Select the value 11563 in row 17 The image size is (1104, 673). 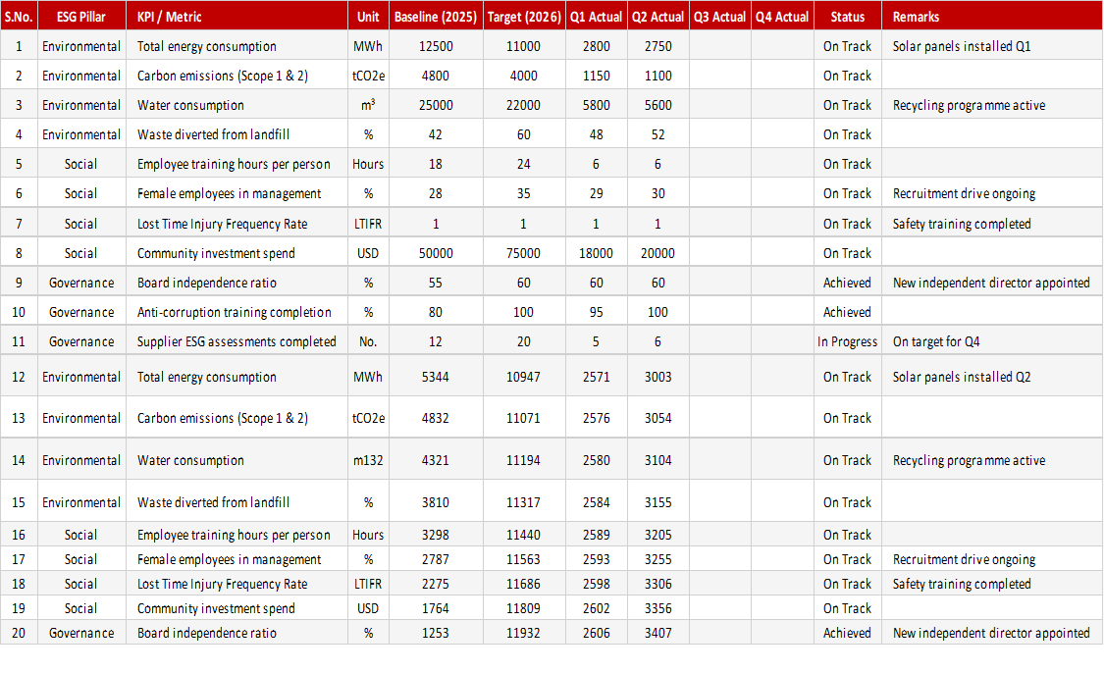pos(523,559)
